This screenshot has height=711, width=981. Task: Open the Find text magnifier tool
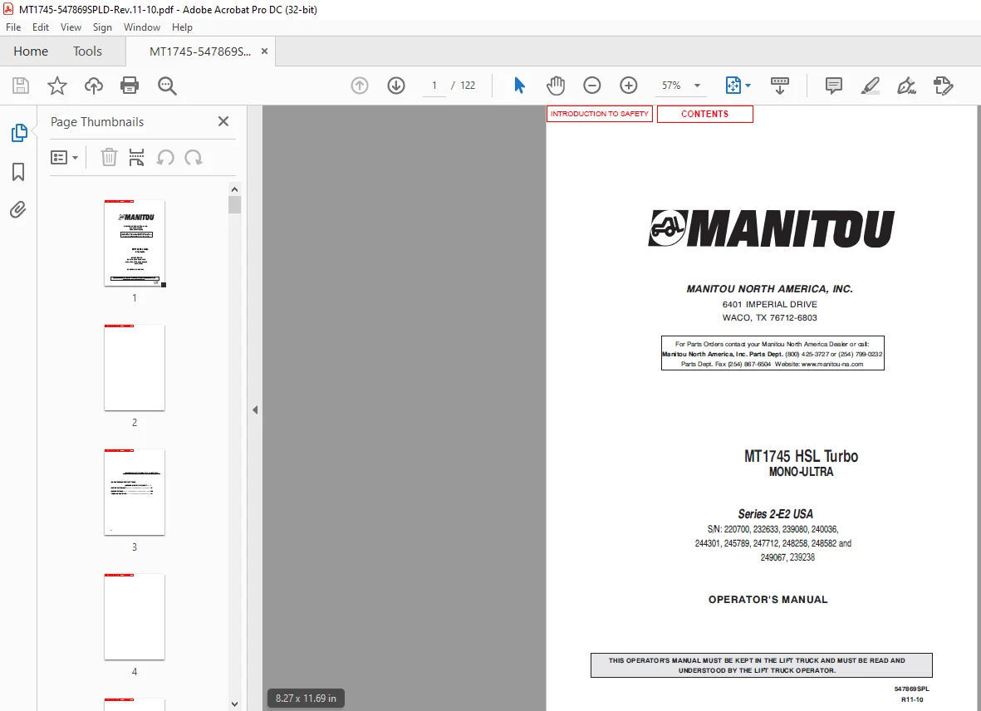pyautogui.click(x=167, y=86)
